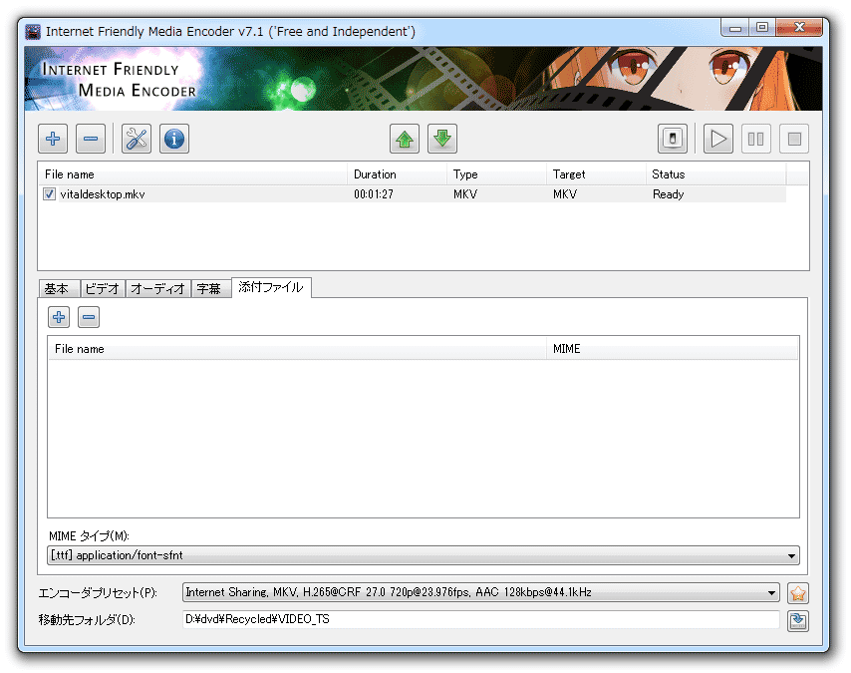Uncheck the vitaldesktop.mkv checkbox

50,193
